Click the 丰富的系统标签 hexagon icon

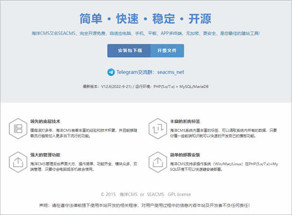point(158,128)
